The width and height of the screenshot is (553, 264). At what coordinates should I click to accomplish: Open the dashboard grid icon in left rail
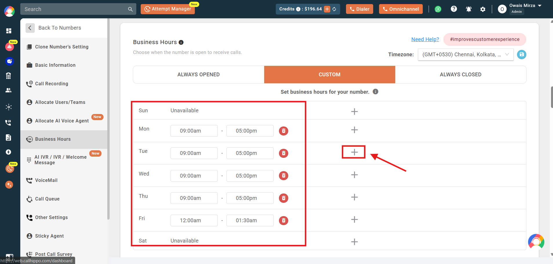pyautogui.click(x=9, y=31)
